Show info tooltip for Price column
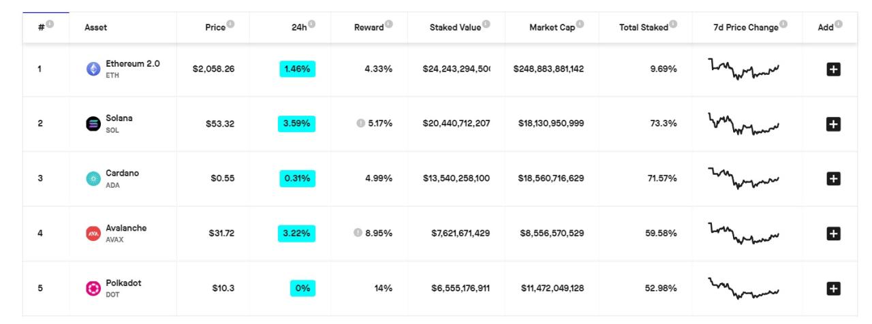This screenshot has height=324, width=872. coord(230,25)
